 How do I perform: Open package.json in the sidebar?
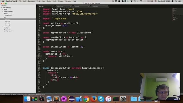tap(8, 31)
